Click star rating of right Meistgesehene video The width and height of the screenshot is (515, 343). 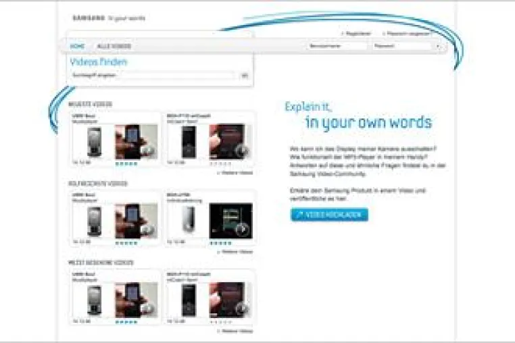(220, 322)
